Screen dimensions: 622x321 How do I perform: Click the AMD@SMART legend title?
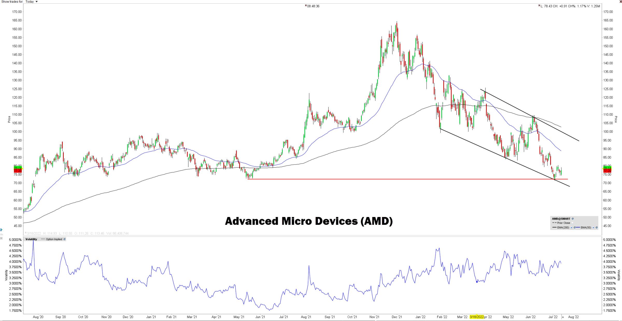(561, 219)
